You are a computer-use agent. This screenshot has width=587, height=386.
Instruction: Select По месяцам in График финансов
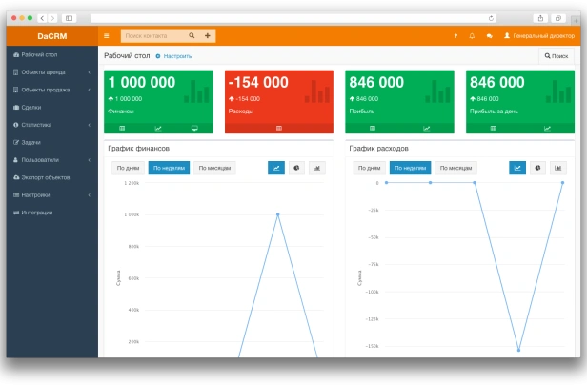(215, 168)
